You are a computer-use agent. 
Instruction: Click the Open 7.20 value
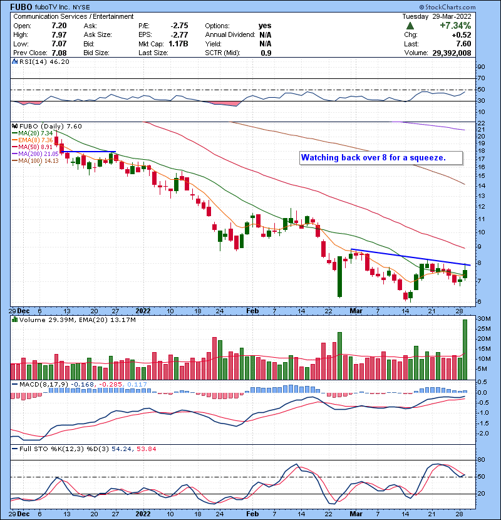pos(59,26)
